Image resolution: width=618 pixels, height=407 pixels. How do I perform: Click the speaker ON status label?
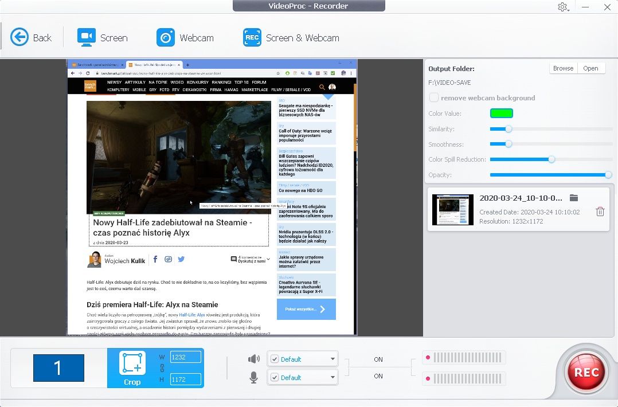coord(378,359)
